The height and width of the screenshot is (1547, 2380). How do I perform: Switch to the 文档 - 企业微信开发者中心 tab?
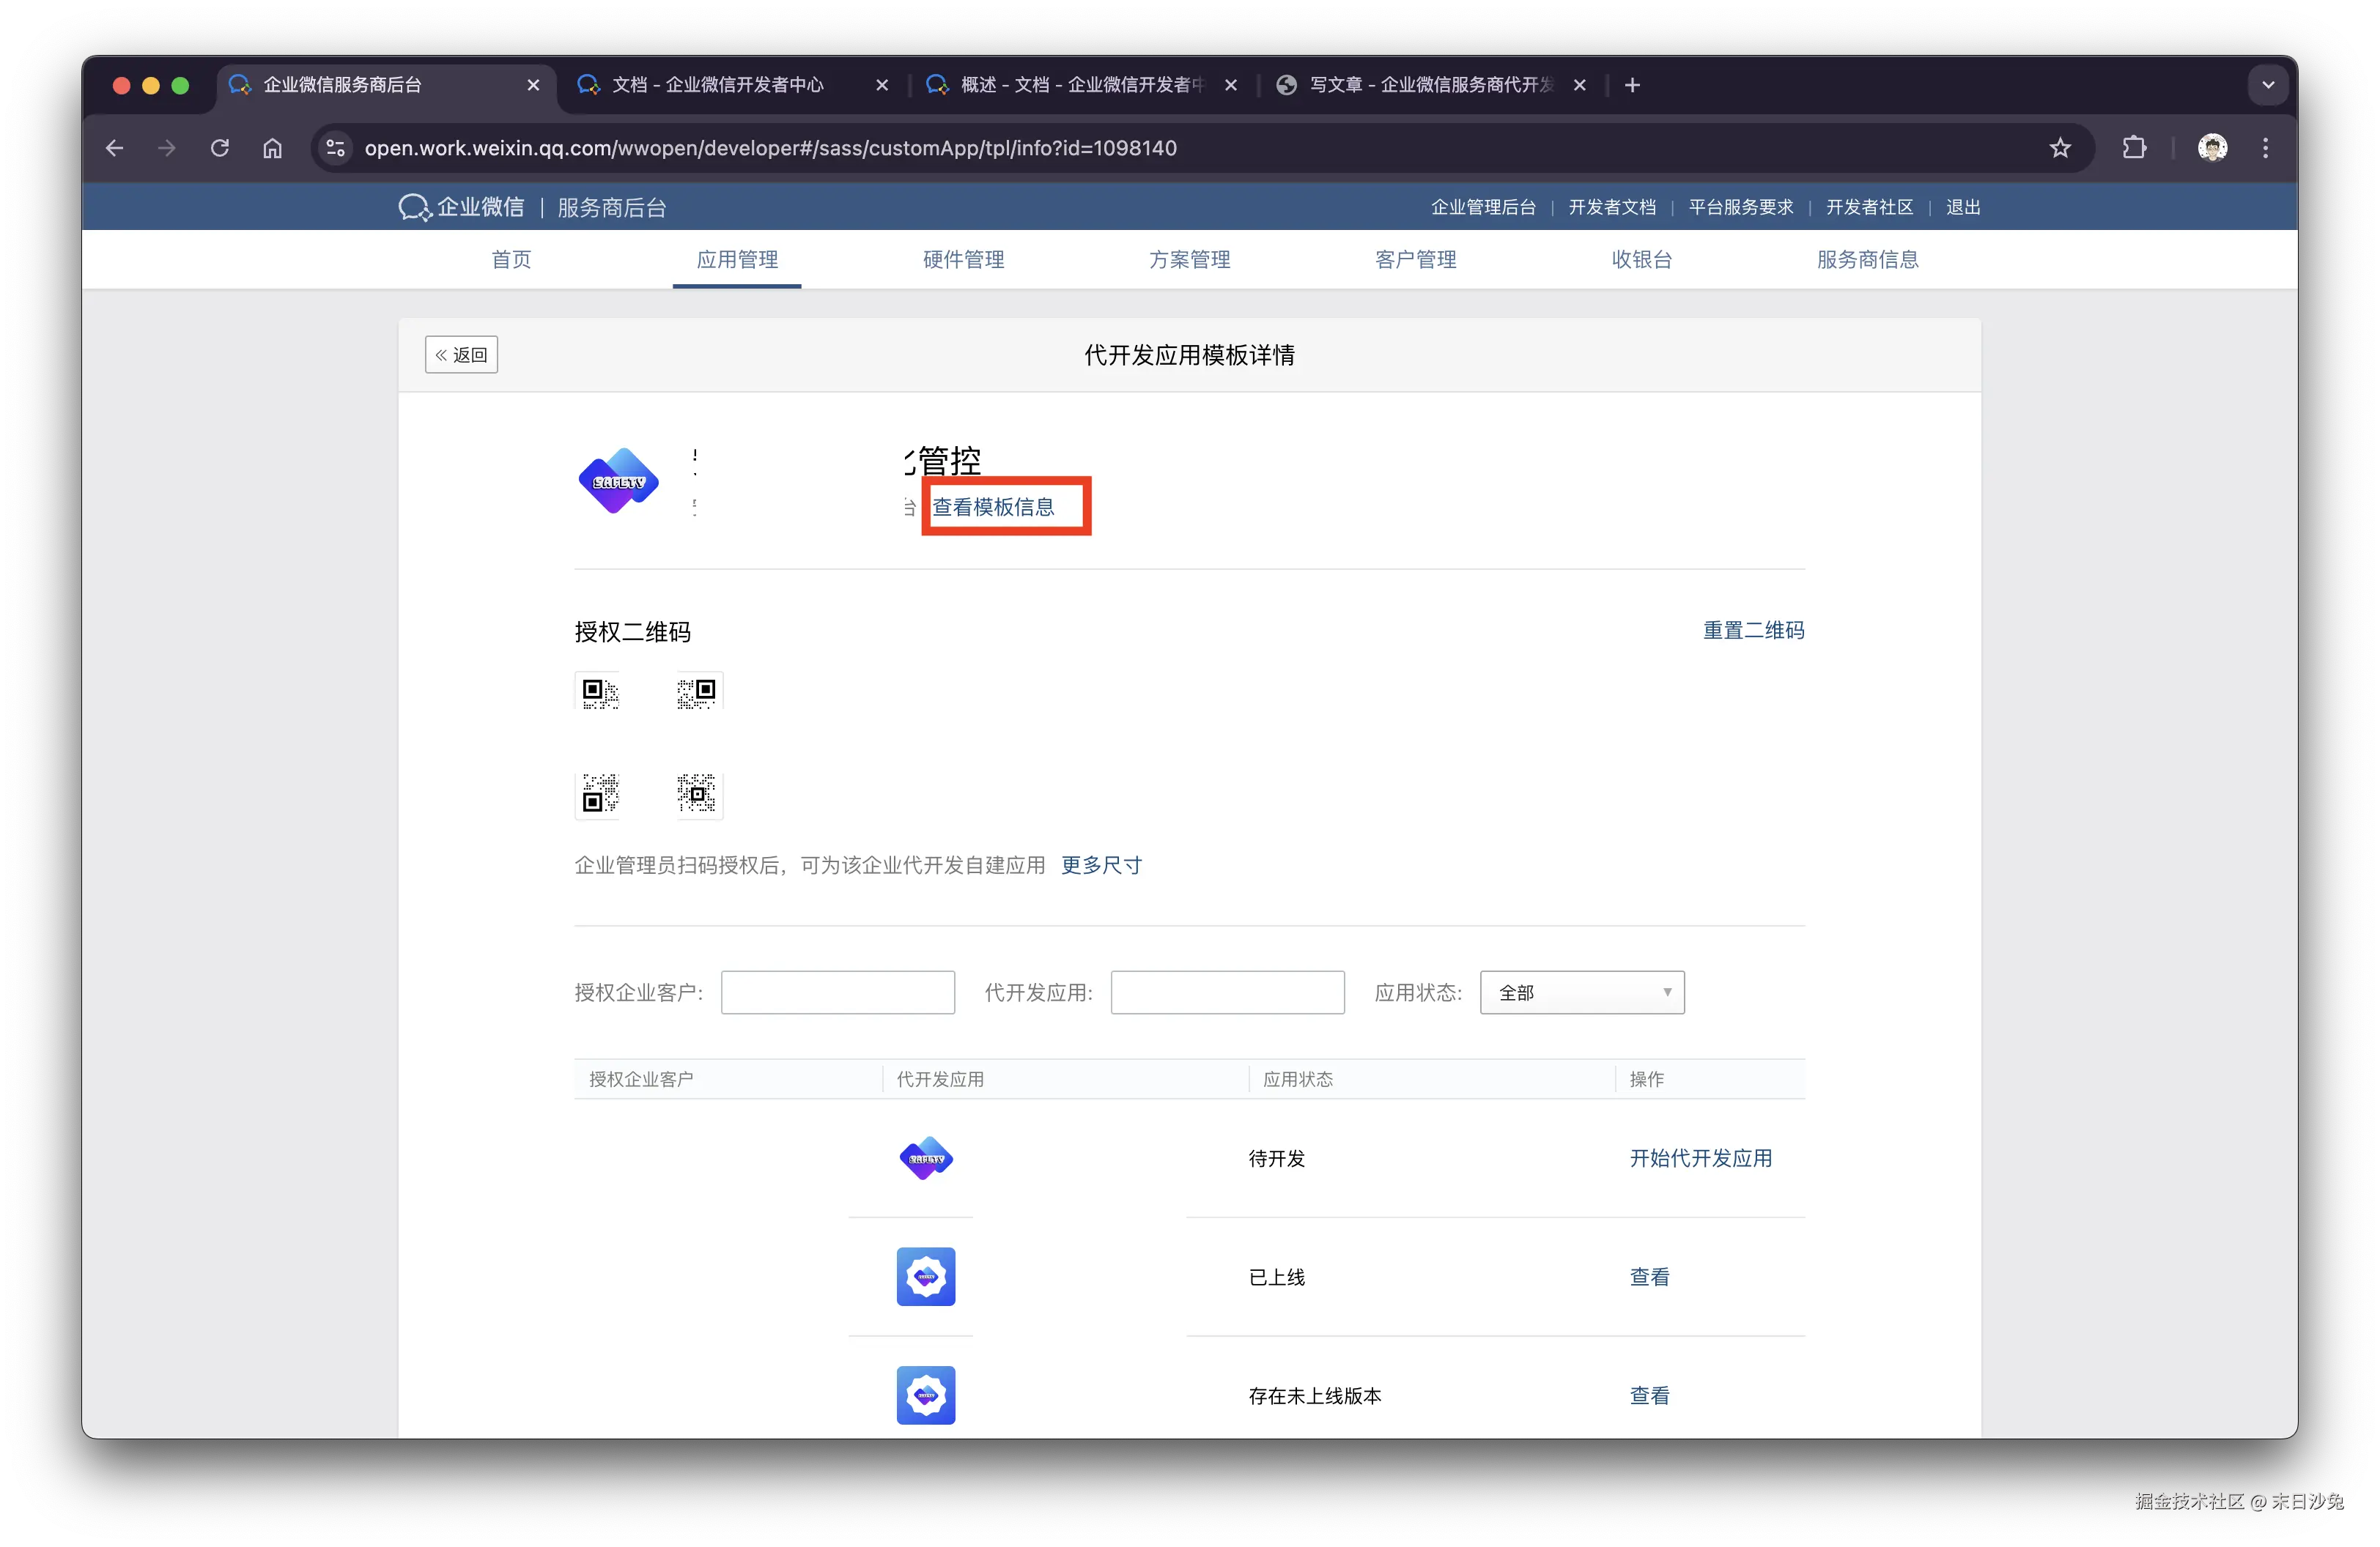(x=717, y=85)
